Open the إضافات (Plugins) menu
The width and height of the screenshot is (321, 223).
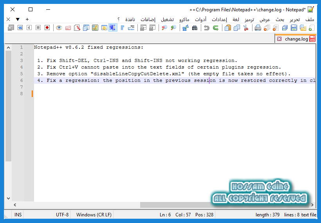tap(148, 19)
